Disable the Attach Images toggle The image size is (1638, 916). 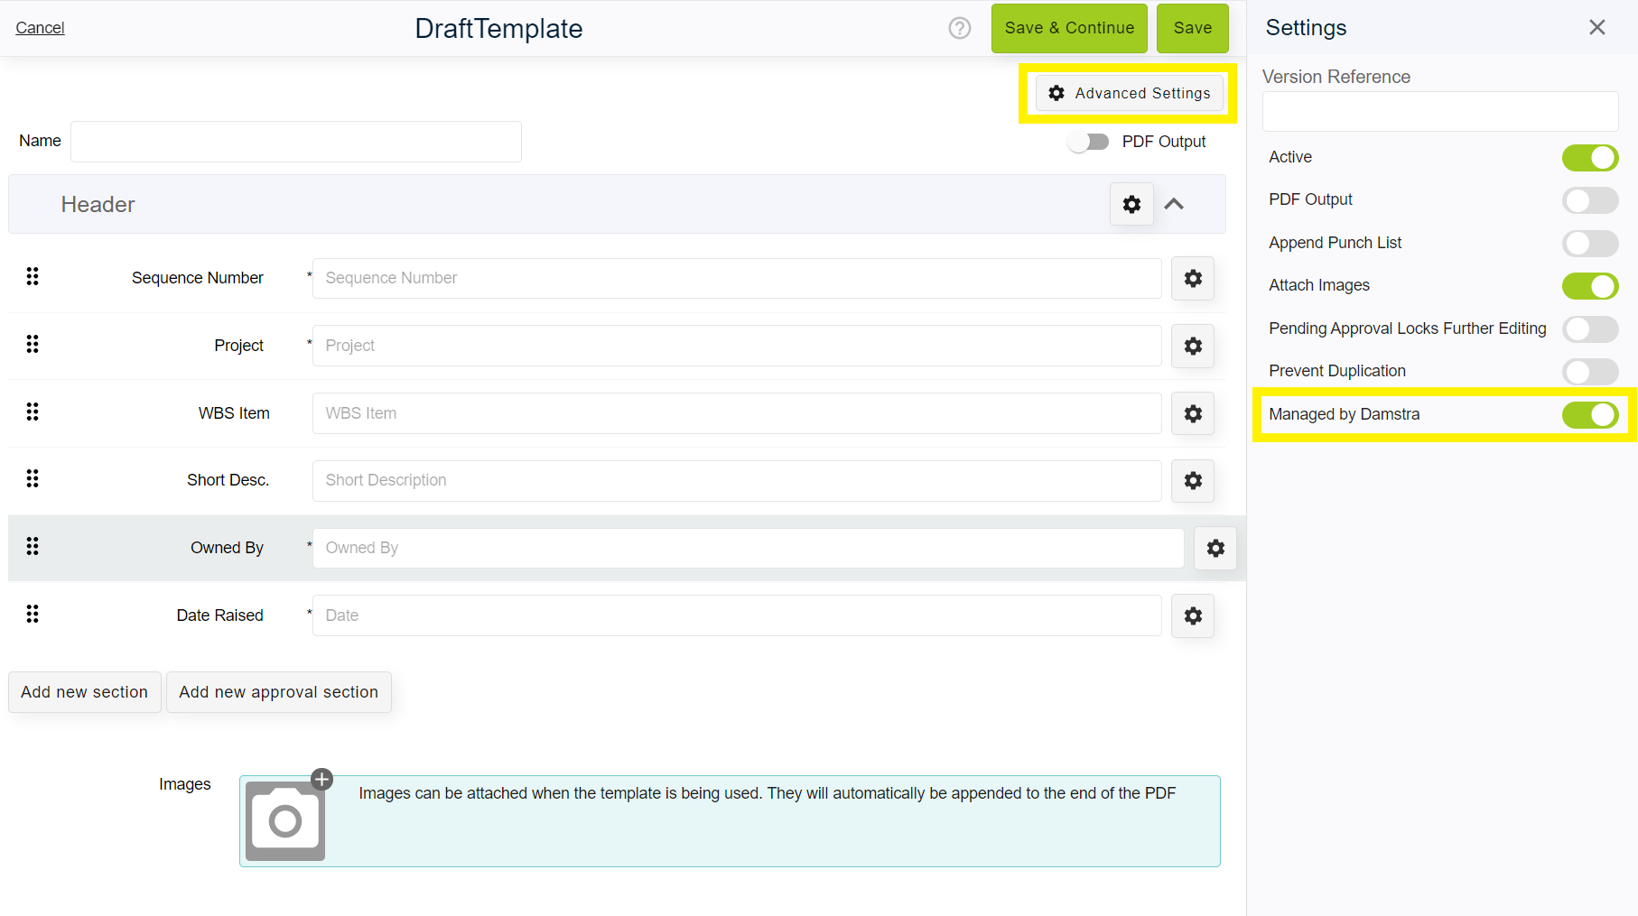(1590, 286)
